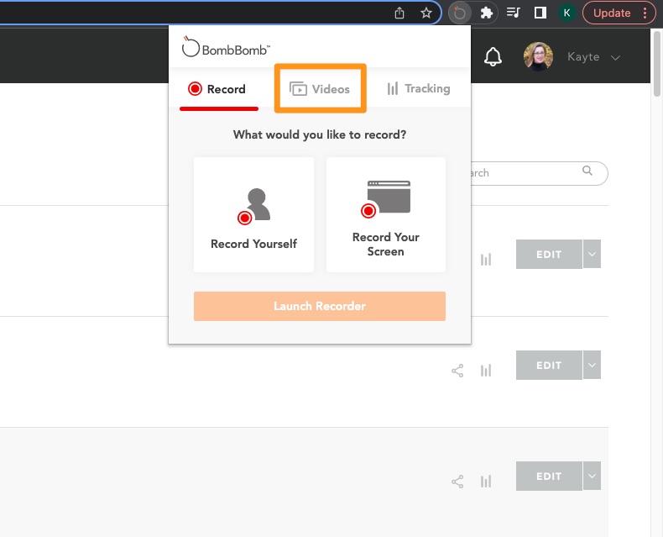Open media controls icon in Chrome toolbar
663x537 pixels.
click(514, 13)
